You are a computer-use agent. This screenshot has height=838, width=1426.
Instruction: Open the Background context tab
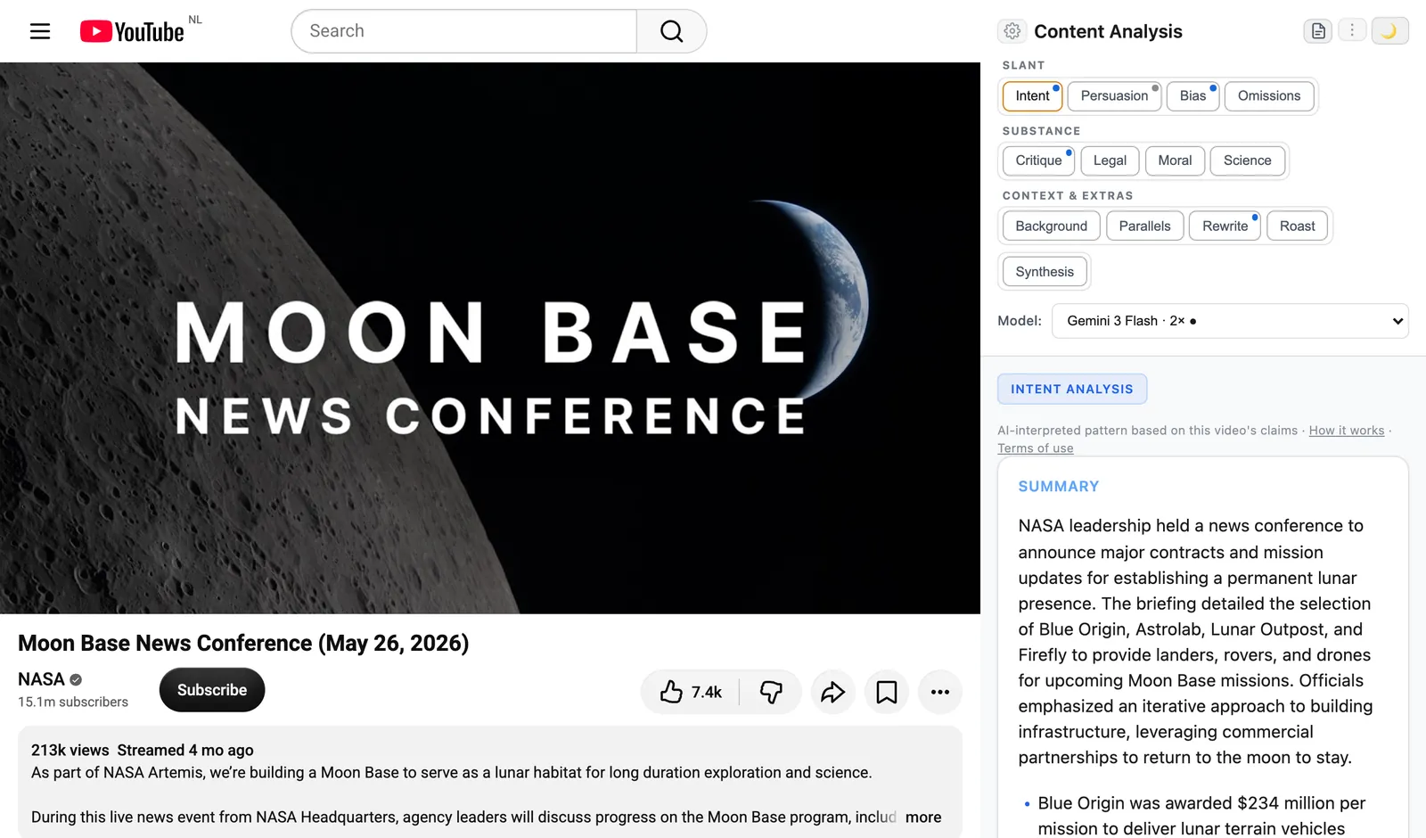tap(1051, 226)
